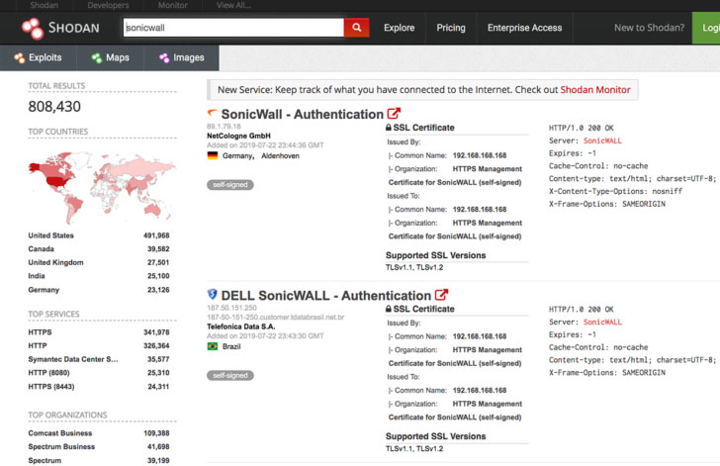720x466 pixels.
Task: Filter by Comcast Business organization
Action: click(60, 433)
